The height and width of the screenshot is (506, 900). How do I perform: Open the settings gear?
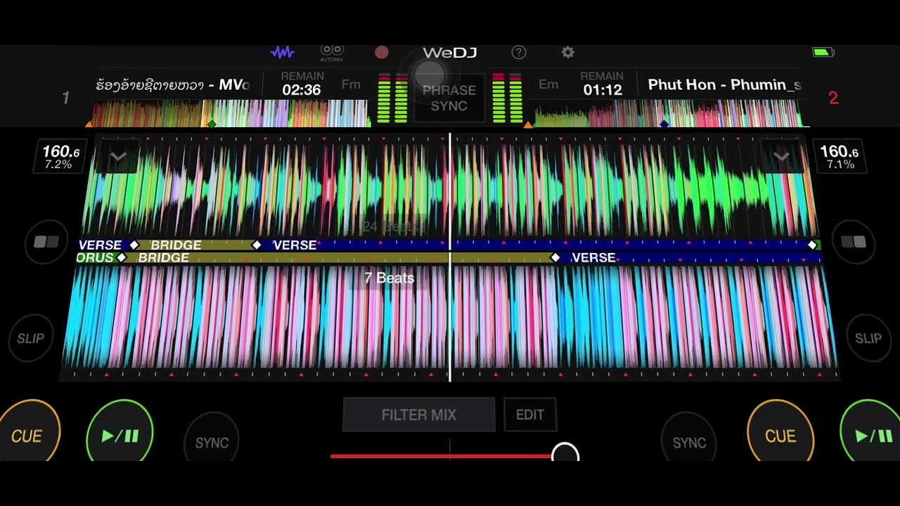pos(567,52)
